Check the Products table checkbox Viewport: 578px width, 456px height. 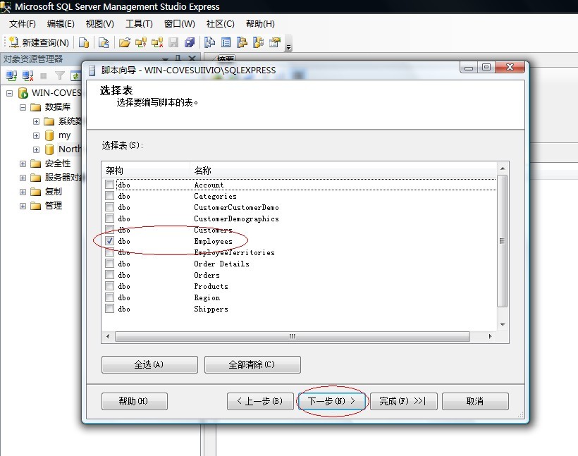pos(109,285)
